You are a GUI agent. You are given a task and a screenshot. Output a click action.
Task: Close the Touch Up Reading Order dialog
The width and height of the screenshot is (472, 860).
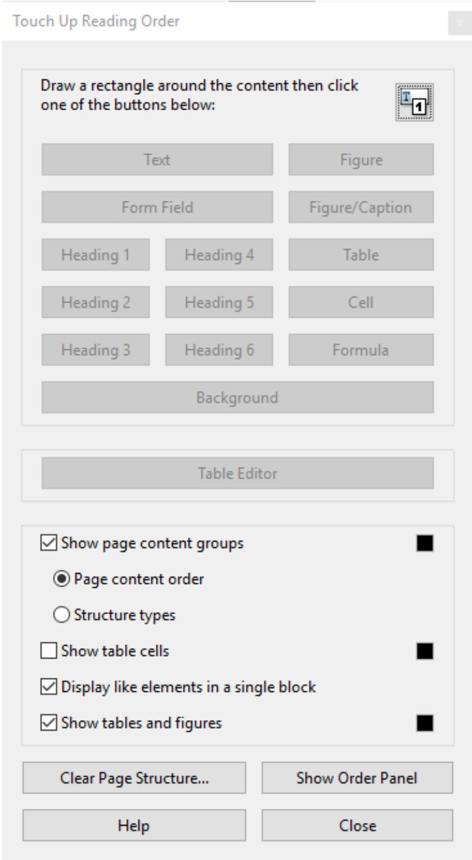click(459, 23)
